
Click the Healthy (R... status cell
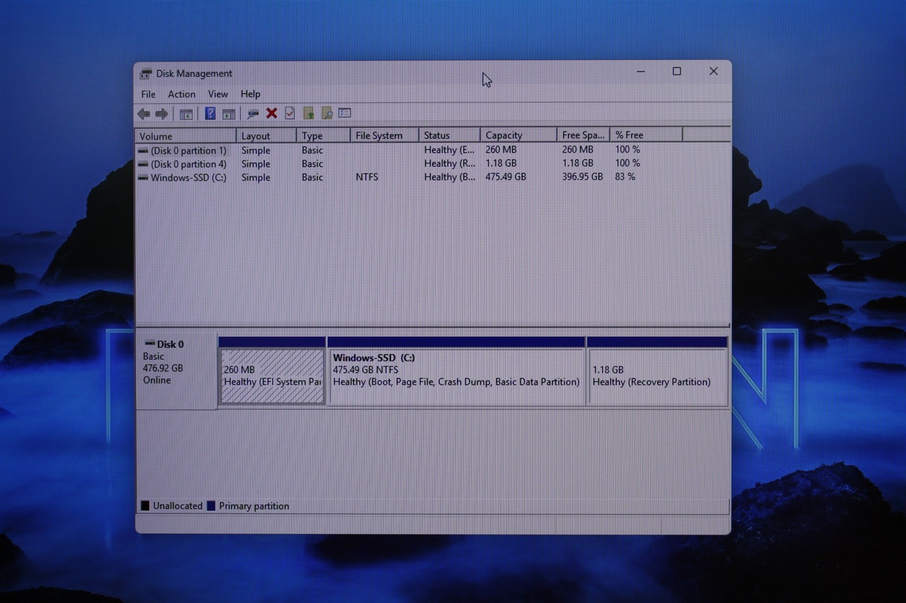(449, 163)
